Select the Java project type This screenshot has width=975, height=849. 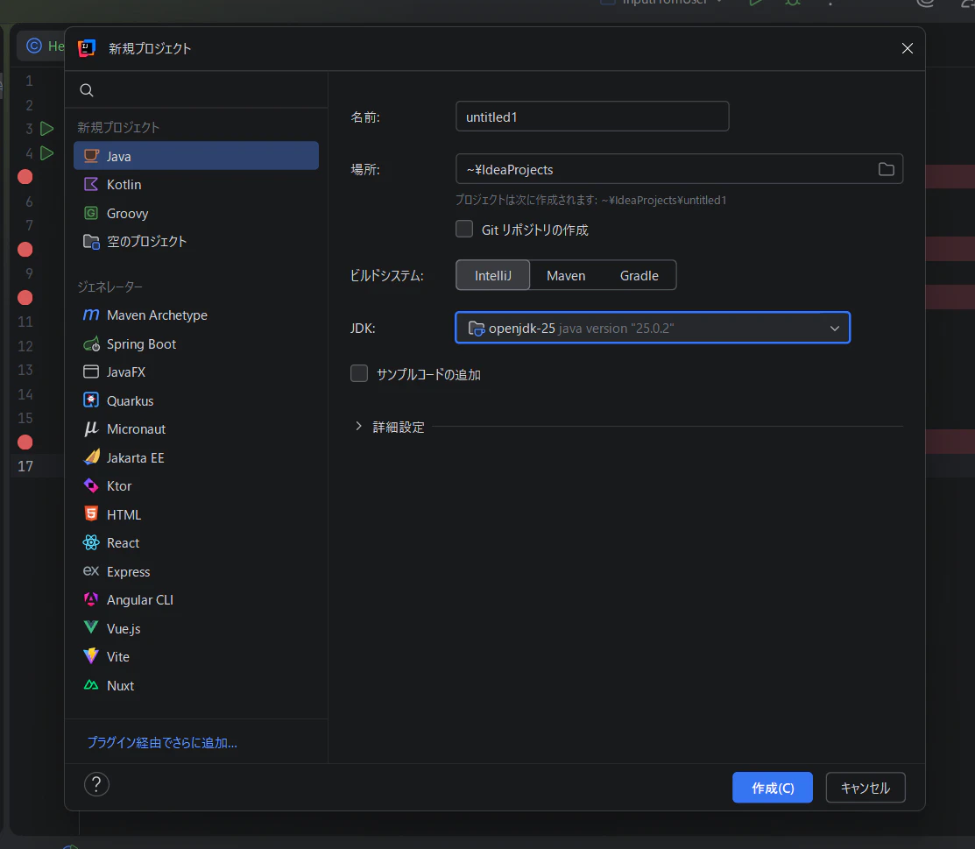(x=196, y=155)
